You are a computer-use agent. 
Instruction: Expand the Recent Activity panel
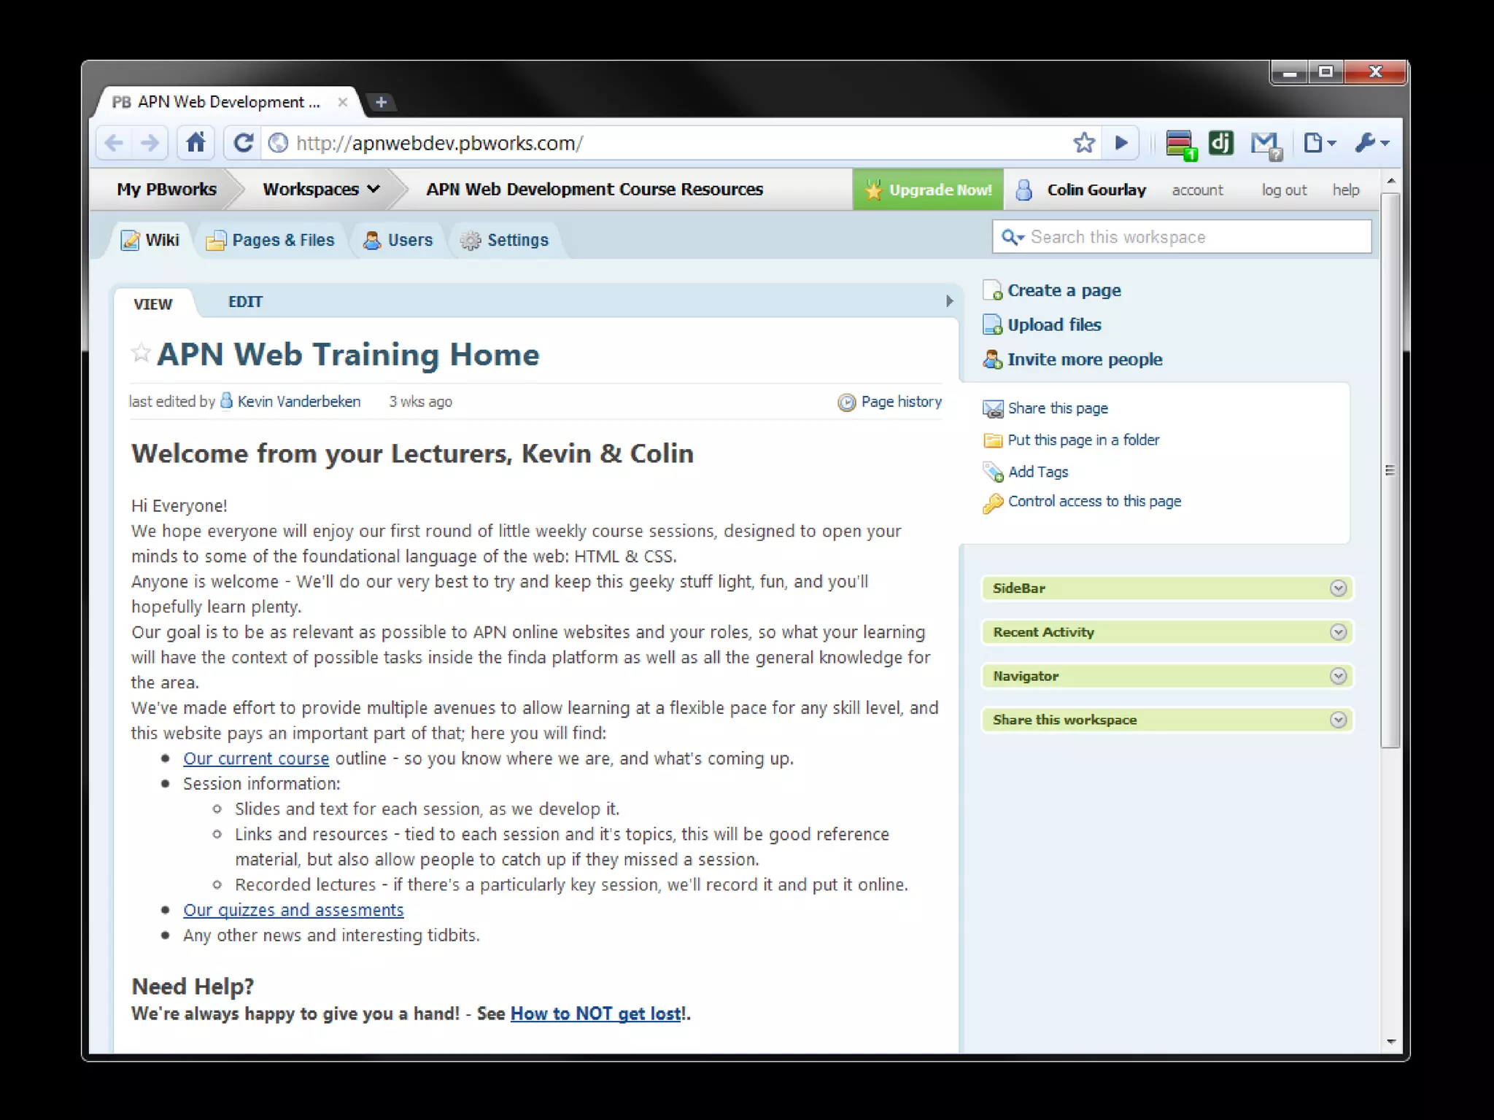point(1337,632)
